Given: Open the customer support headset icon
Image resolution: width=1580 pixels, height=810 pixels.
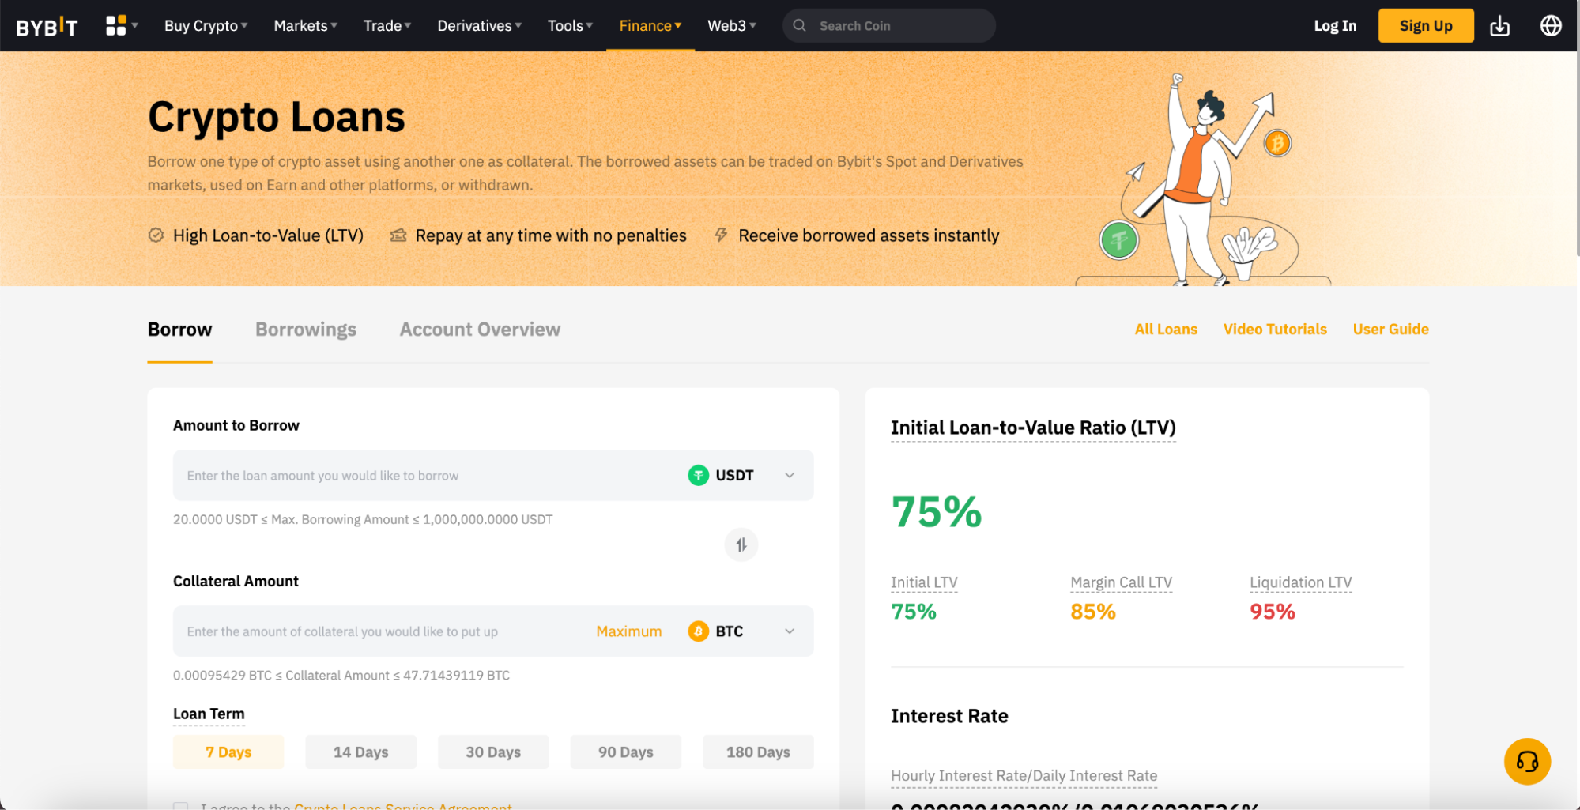Looking at the screenshot, I should (1526, 761).
